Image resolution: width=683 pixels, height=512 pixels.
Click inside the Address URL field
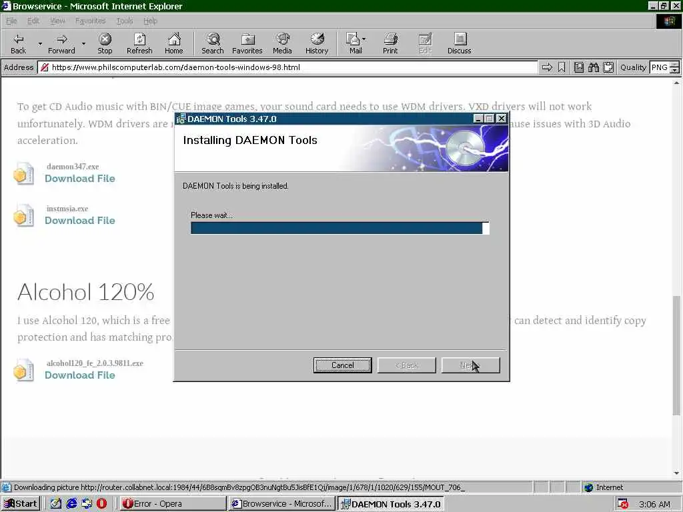[287, 67]
